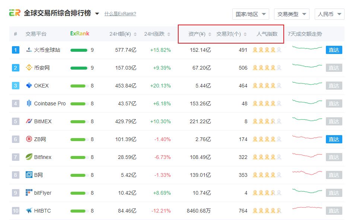The height and width of the screenshot is (220, 349).
Task: Click the ExRank score bar for HitBTC
Action: [79, 211]
